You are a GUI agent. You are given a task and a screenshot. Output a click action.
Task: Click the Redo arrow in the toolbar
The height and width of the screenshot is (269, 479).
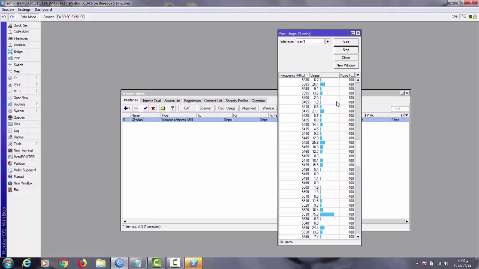(x=12, y=17)
